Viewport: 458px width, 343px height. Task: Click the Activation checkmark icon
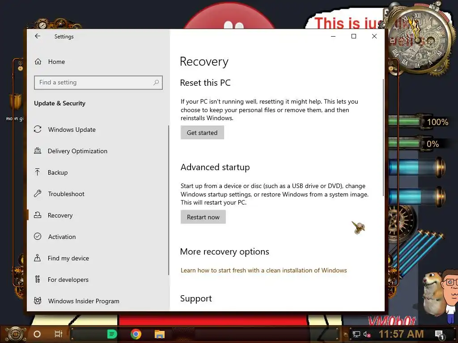pos(38,236)
